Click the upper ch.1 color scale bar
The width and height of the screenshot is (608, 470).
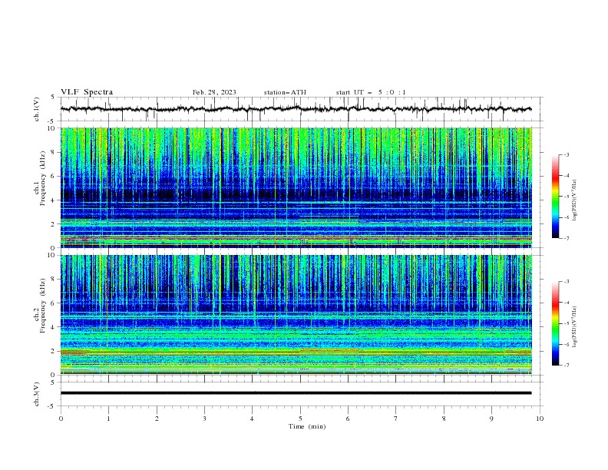555,197
